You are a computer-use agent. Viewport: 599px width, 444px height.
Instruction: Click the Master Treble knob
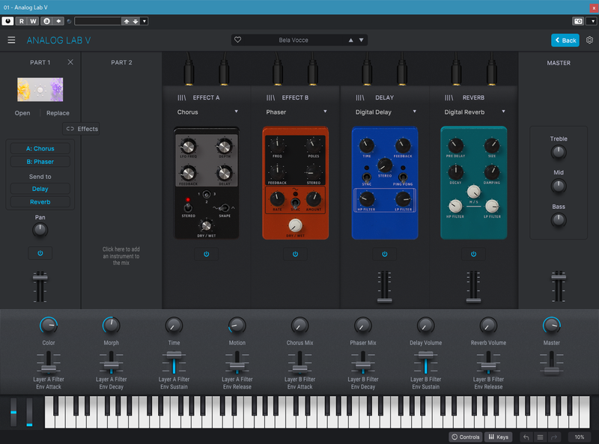click(x=558, y=153)
